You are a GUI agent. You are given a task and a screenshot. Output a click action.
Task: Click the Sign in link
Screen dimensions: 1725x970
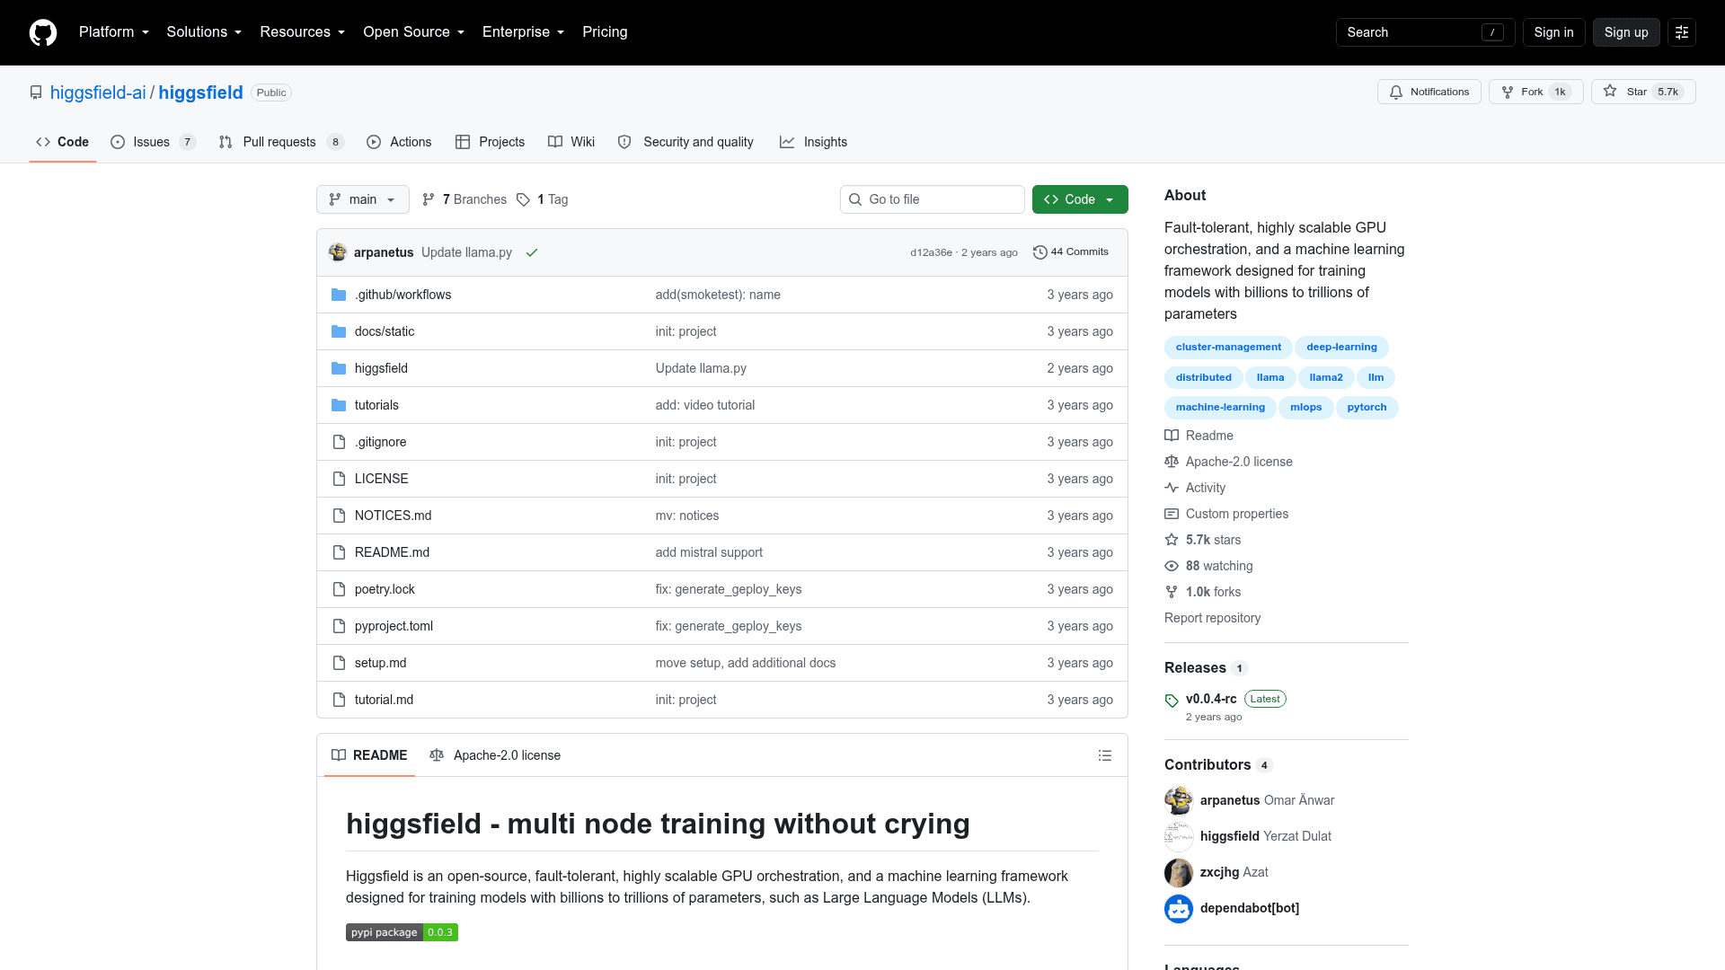pos(1553,32)
